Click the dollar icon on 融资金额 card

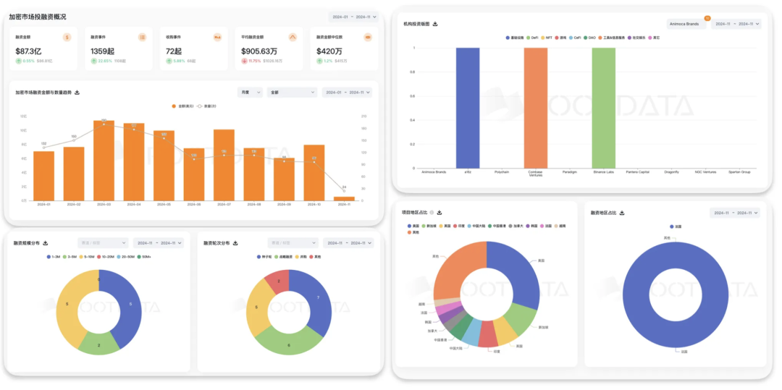point(67,37)
